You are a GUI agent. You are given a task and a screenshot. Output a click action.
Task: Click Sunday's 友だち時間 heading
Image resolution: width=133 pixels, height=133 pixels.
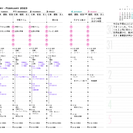coord(96,21)
